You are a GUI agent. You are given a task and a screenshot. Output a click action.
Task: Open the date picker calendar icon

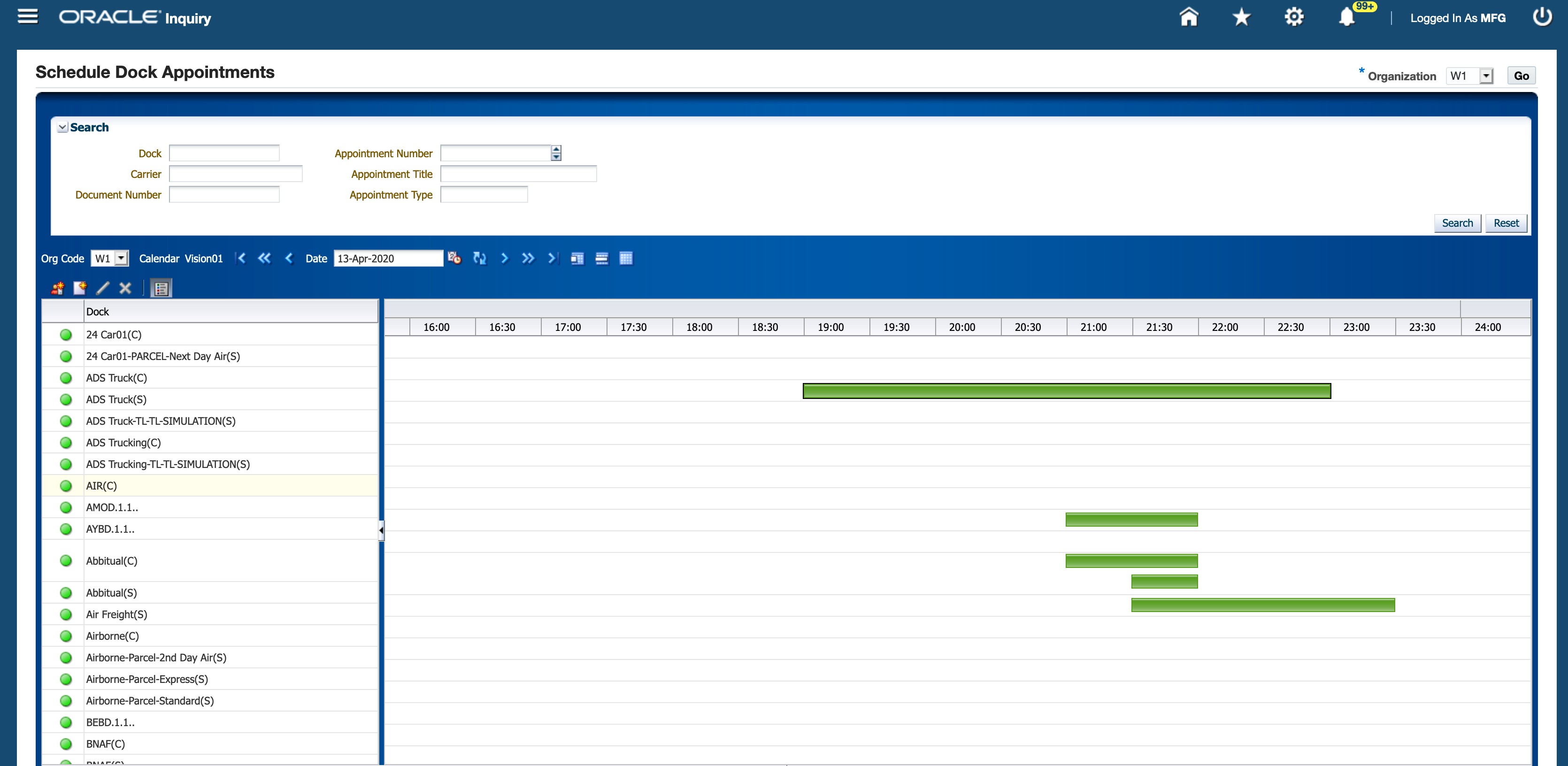[x=454, y=258]
